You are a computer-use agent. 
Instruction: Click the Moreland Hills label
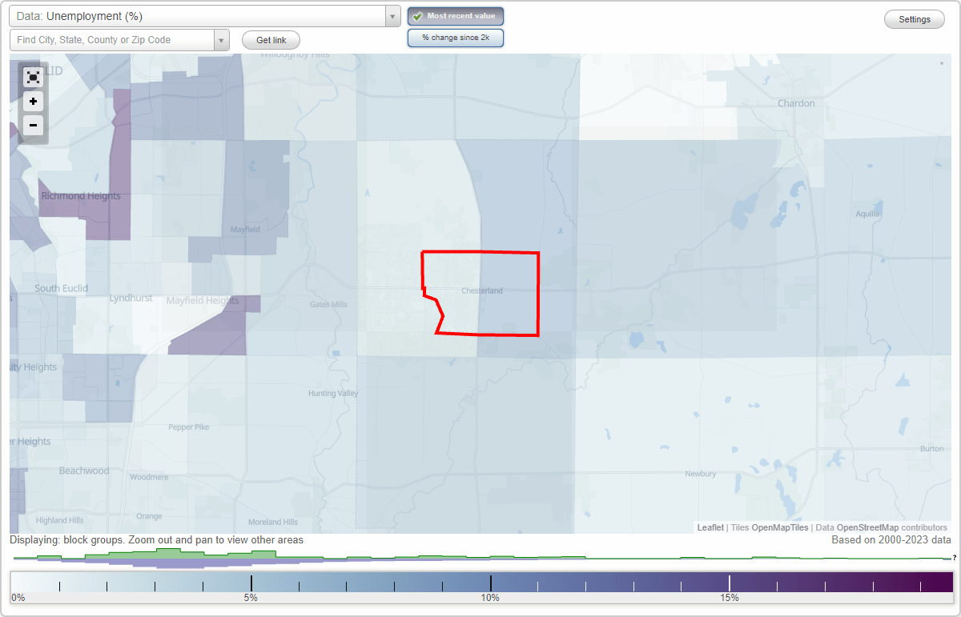273,522
